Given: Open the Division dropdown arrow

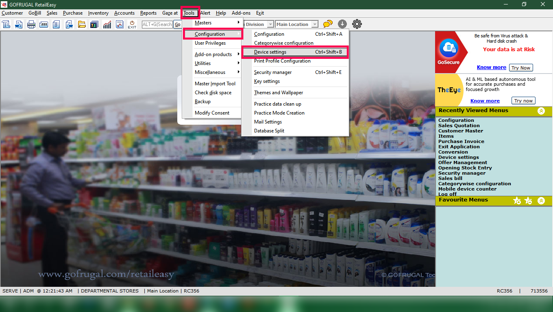Looking at the screenshot, I should (270, 24).
